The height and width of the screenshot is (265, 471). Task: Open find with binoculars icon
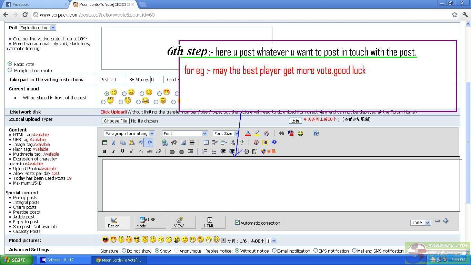281,134
